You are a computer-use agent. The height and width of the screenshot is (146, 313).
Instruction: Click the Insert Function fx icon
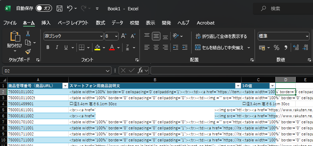(x=141, y=70)
